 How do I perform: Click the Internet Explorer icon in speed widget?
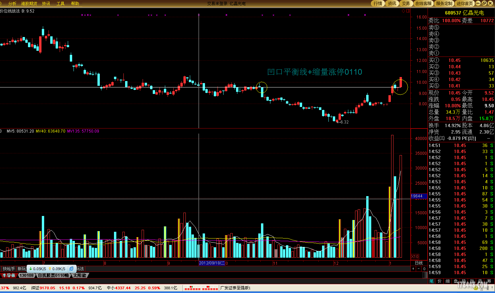pyautogui.click(x=71, y=269)
